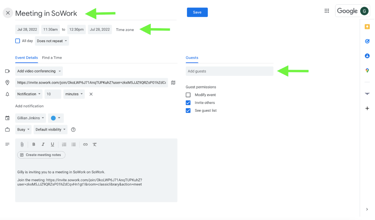Open the minutes unit dropdown
Image resolution: width=375 pixels, height=220 pixels.
(74, 94)
